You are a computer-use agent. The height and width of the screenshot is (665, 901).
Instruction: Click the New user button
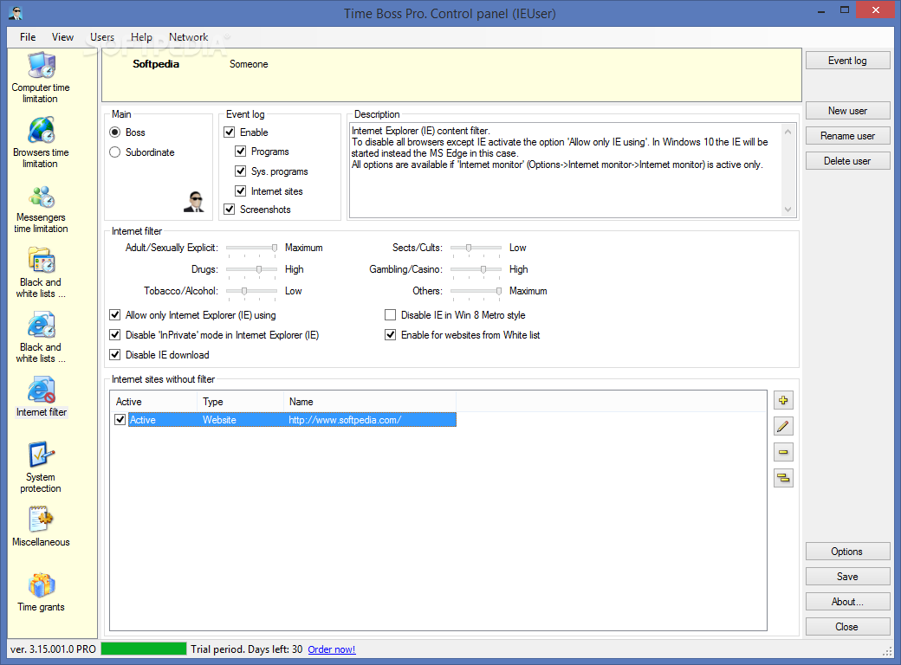(x=847, y=110)
